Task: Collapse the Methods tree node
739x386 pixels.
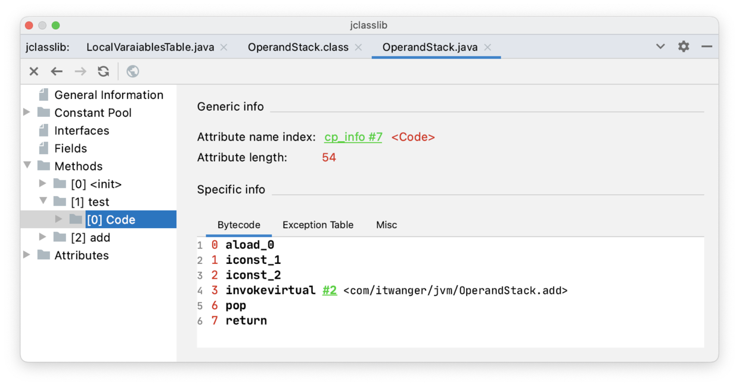Action: [x=27, y=165]
